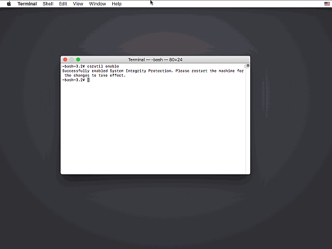
Task: Place cursor at the current bash prompt
Action: tap(88, 80)
